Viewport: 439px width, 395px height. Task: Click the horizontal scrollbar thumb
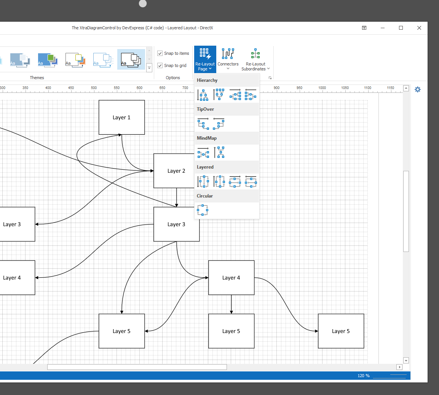coord(137,367)
